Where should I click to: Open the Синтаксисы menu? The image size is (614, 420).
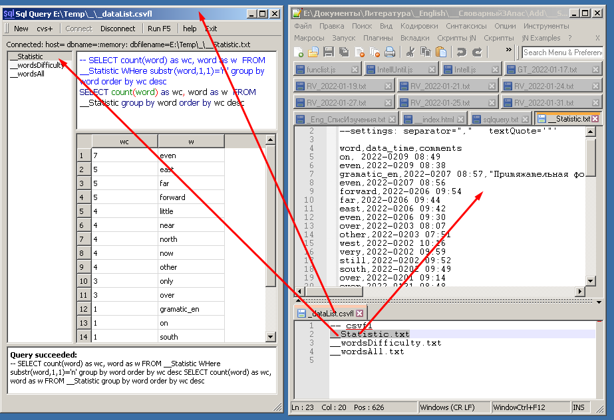click(x=466, y=26)
